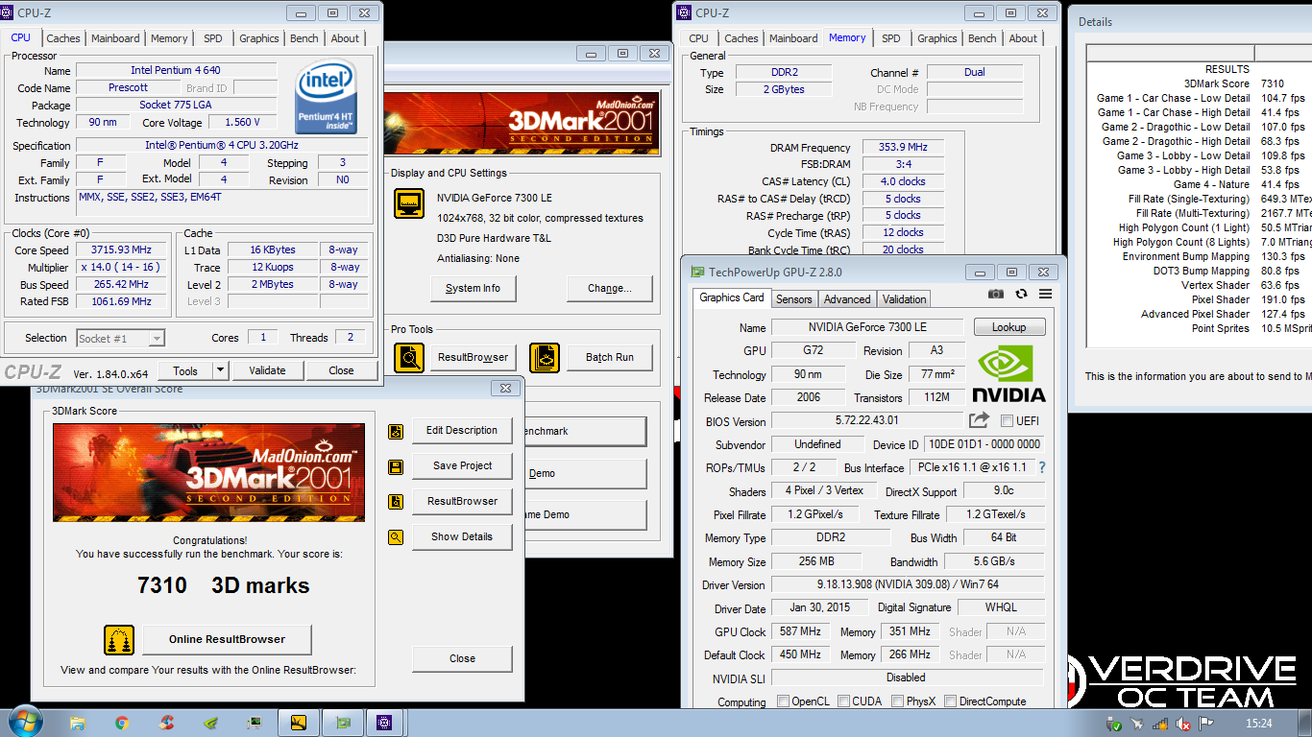Open the About tab in the CPU-Z memory window
The height and width of the screenshot is (737, 1312).
point(1023,38)
